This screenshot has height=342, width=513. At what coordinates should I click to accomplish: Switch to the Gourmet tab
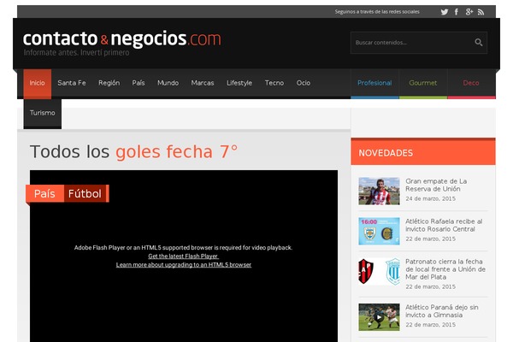pyautogui.click(x=423, y=83)
